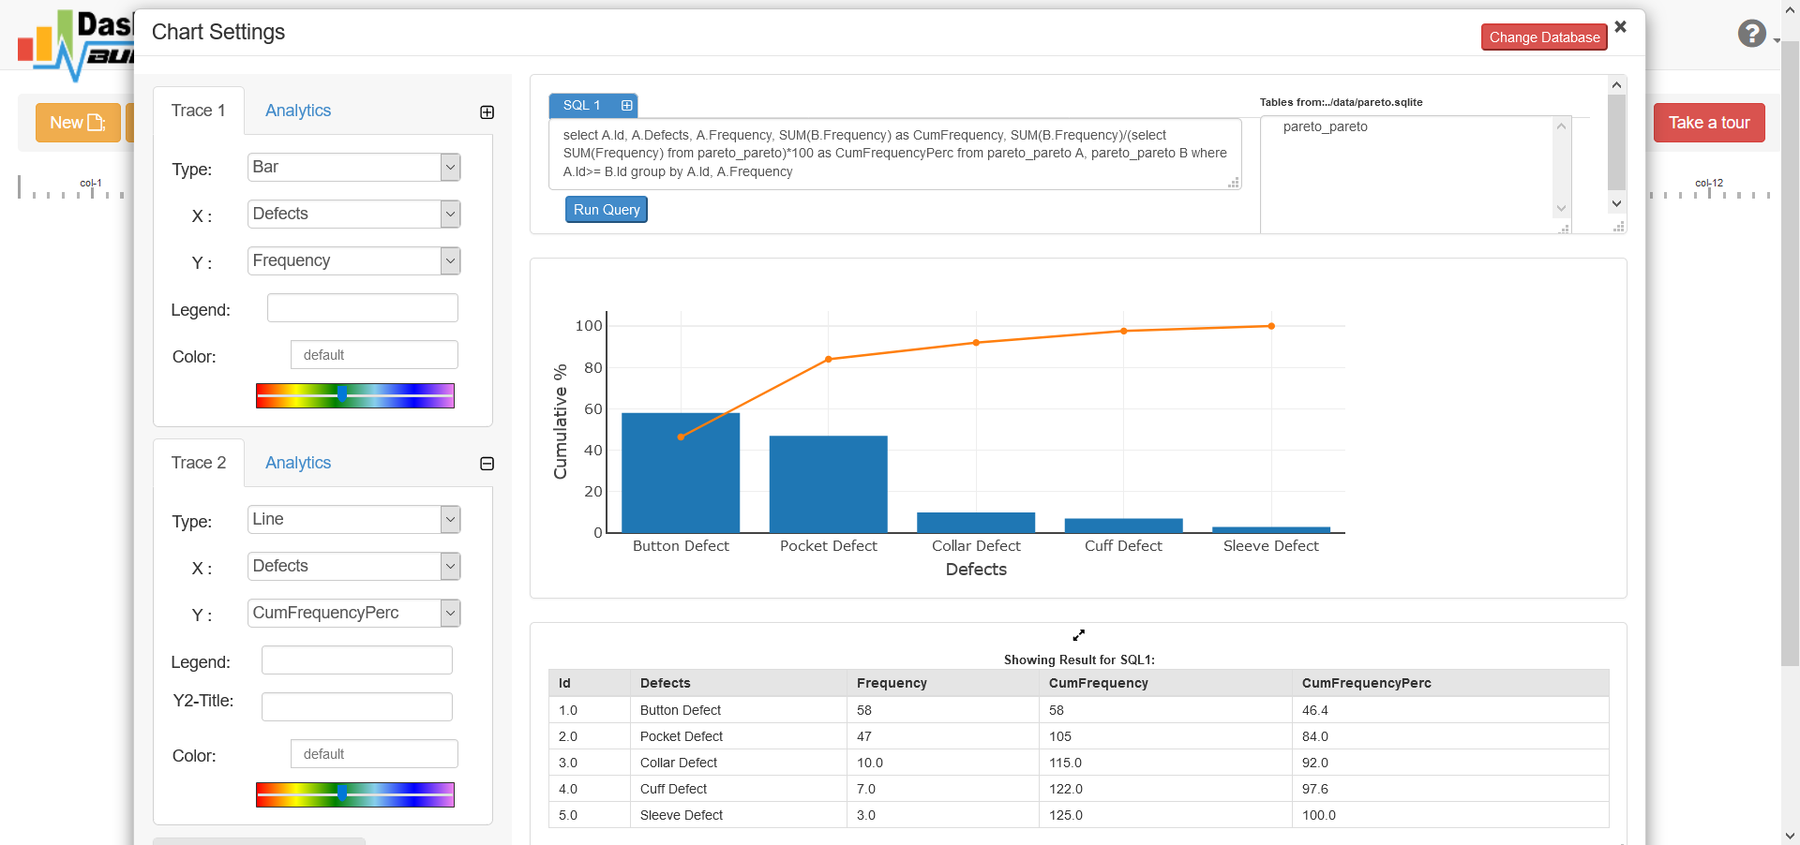
Task: Open Trace 1 X dropdown showing Defects
Action: click(x=353, y=214)
